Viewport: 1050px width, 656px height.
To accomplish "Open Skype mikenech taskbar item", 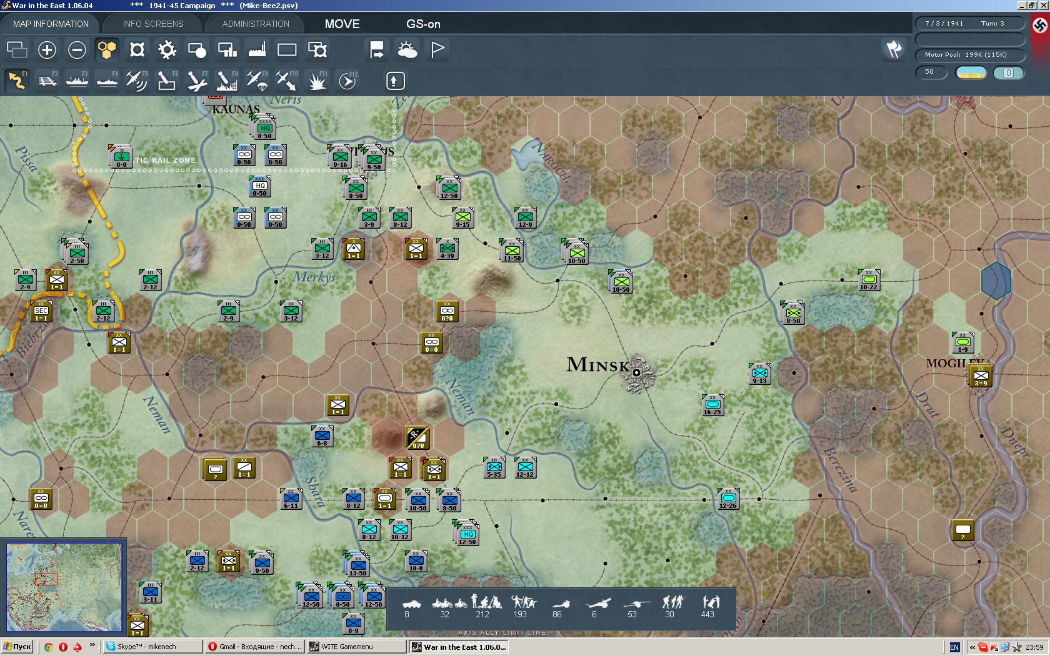I will 152,647.
